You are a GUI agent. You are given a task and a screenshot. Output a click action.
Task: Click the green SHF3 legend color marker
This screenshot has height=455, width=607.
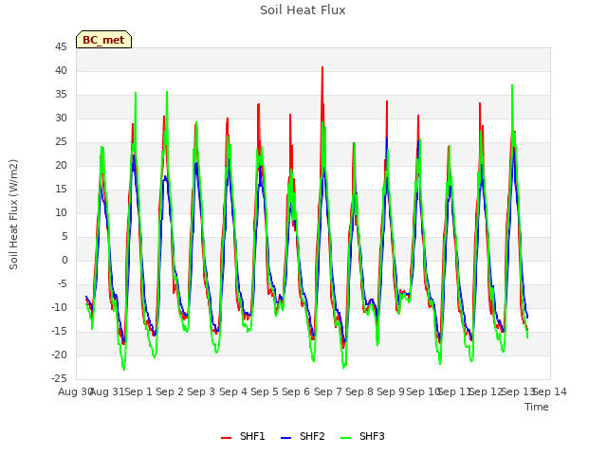point(345,438)
